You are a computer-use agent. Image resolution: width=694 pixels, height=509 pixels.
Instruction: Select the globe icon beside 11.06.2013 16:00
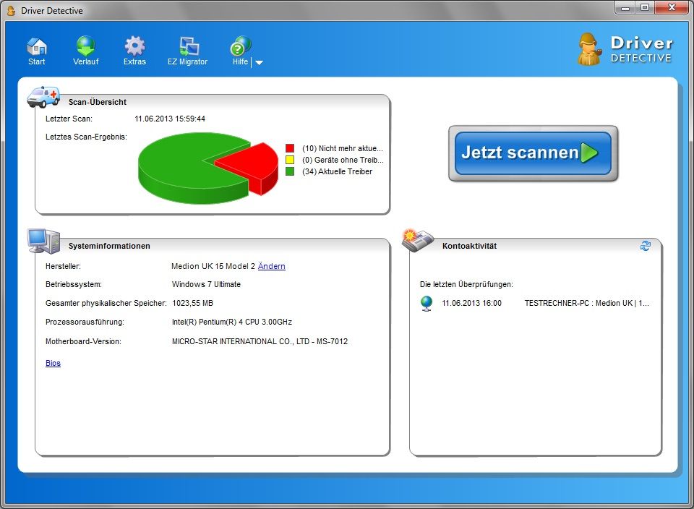[427, 303]
